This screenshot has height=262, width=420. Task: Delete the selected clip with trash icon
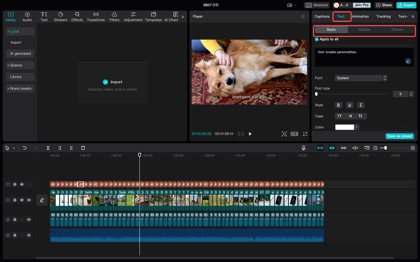click(x=83, y=148)
